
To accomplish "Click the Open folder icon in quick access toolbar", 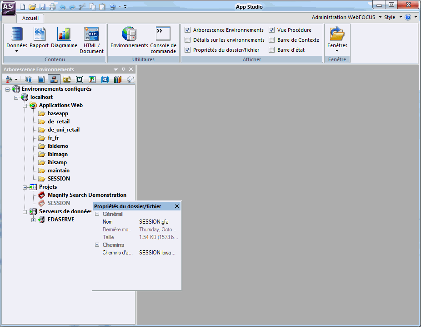I will pos(32,7).
